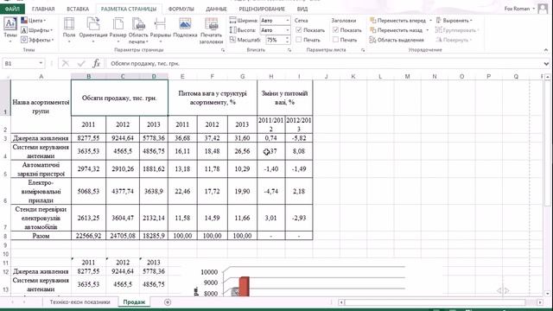Expand the formula bar
Screen dimensions: 553x311
(x=546, y=63)
